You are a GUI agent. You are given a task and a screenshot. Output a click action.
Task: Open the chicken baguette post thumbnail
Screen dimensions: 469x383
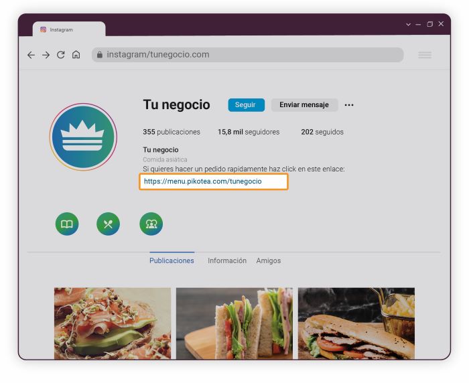click(x=356, y=323)
